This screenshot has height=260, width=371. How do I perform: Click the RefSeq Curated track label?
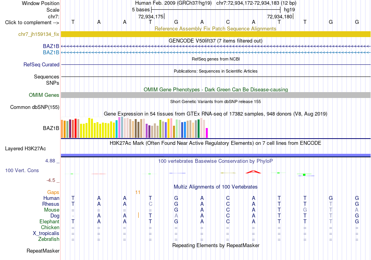pos(41,64)
